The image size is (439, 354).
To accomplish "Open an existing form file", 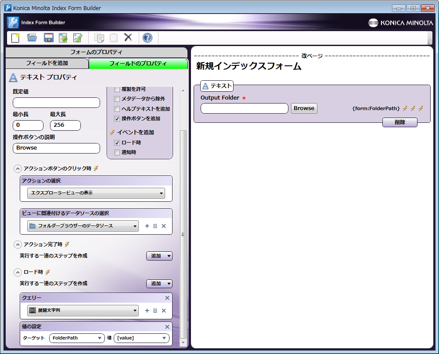I will pos(32,38).
